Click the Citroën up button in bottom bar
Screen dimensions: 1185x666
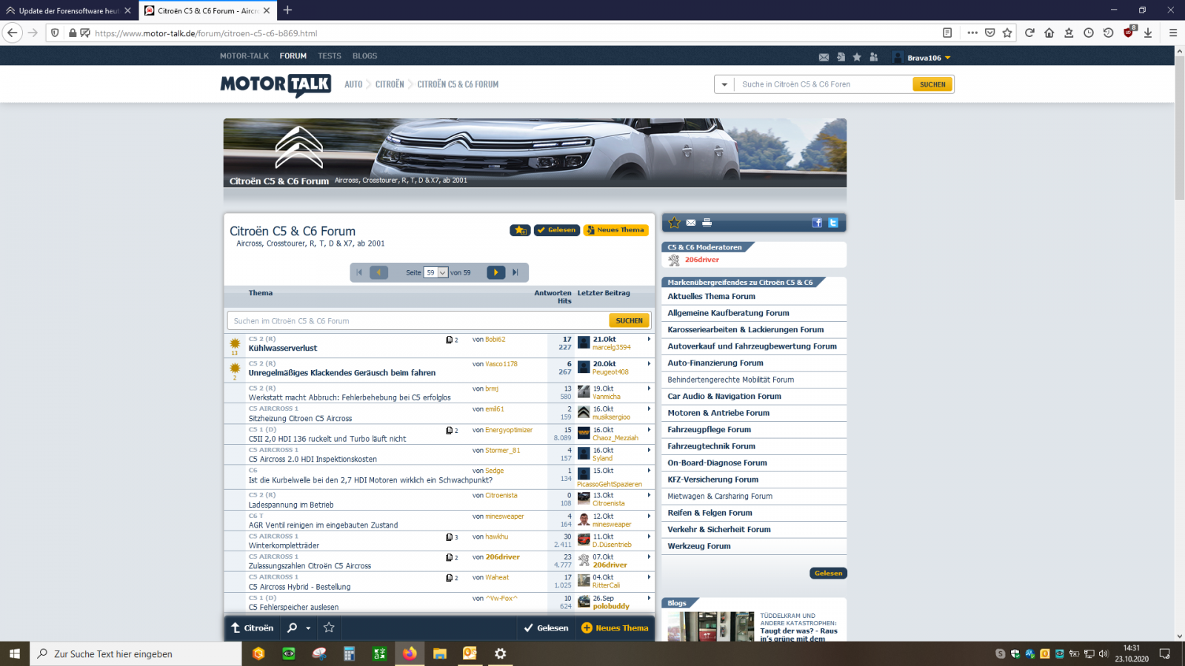252,628
